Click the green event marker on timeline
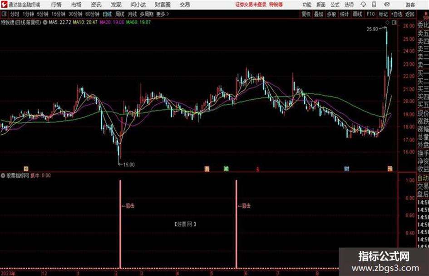429x276 pixels. pos(226,169)
